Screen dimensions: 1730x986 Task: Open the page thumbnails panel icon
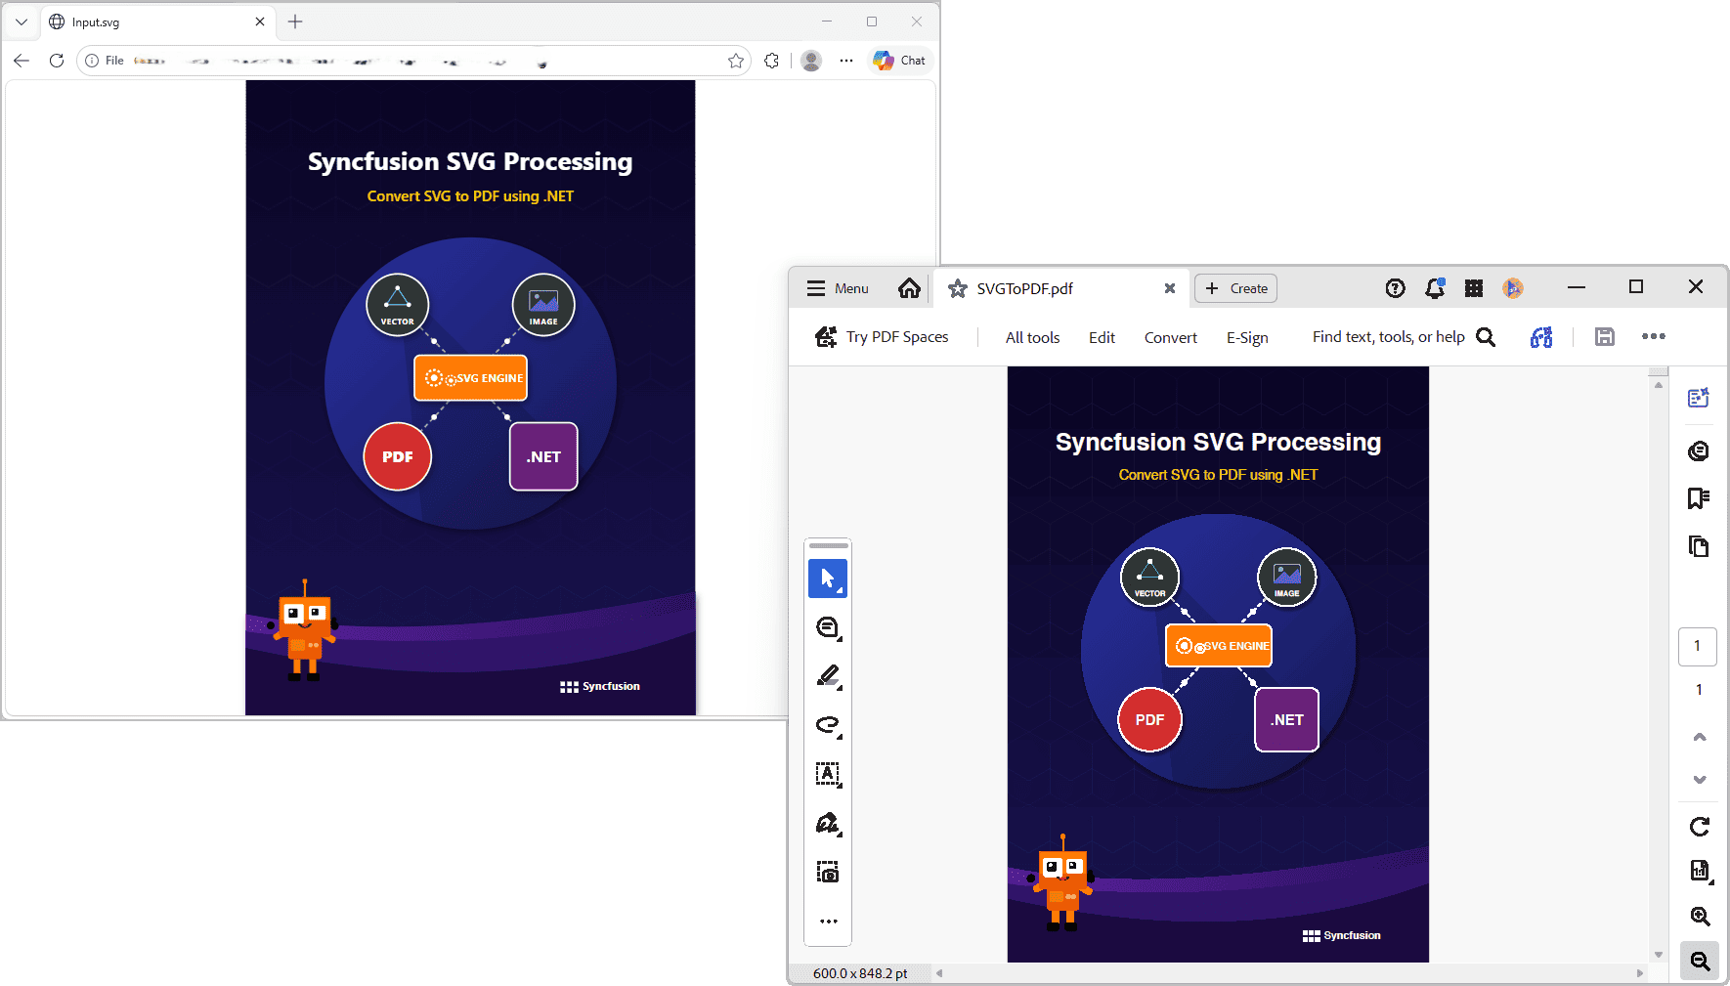pos(1699,546)
